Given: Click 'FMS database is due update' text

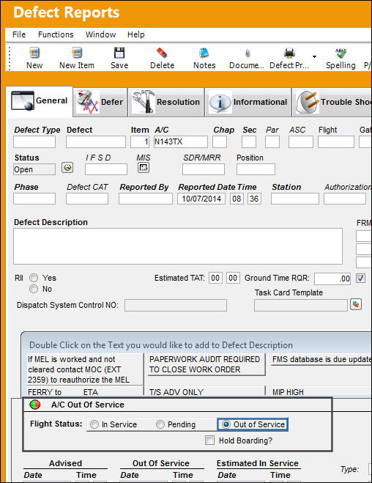Looking at the screenshot, I should click(x=321, y=359).
